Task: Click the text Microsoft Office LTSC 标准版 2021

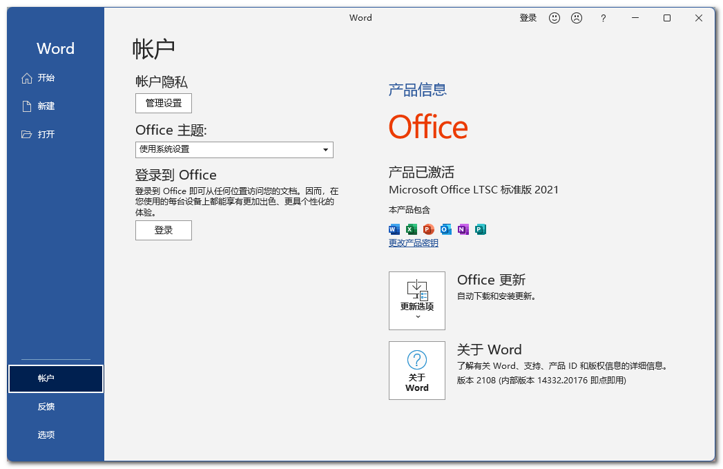Action: 474,189
